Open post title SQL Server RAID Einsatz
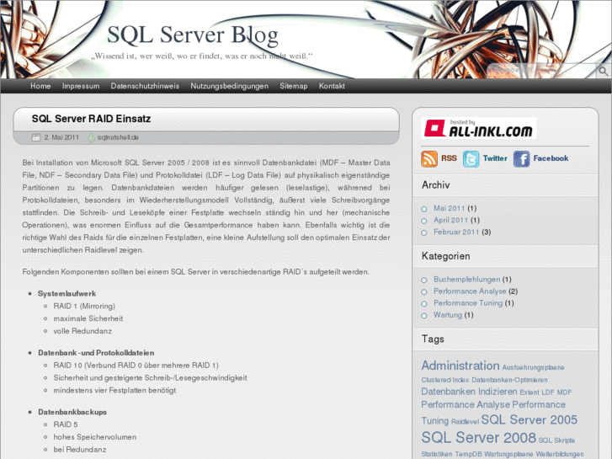 pos(91,119)
